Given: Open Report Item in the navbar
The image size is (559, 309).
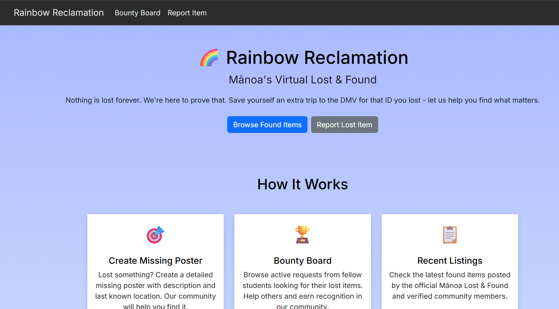Looking at the screenshot, I should (187, 13).
